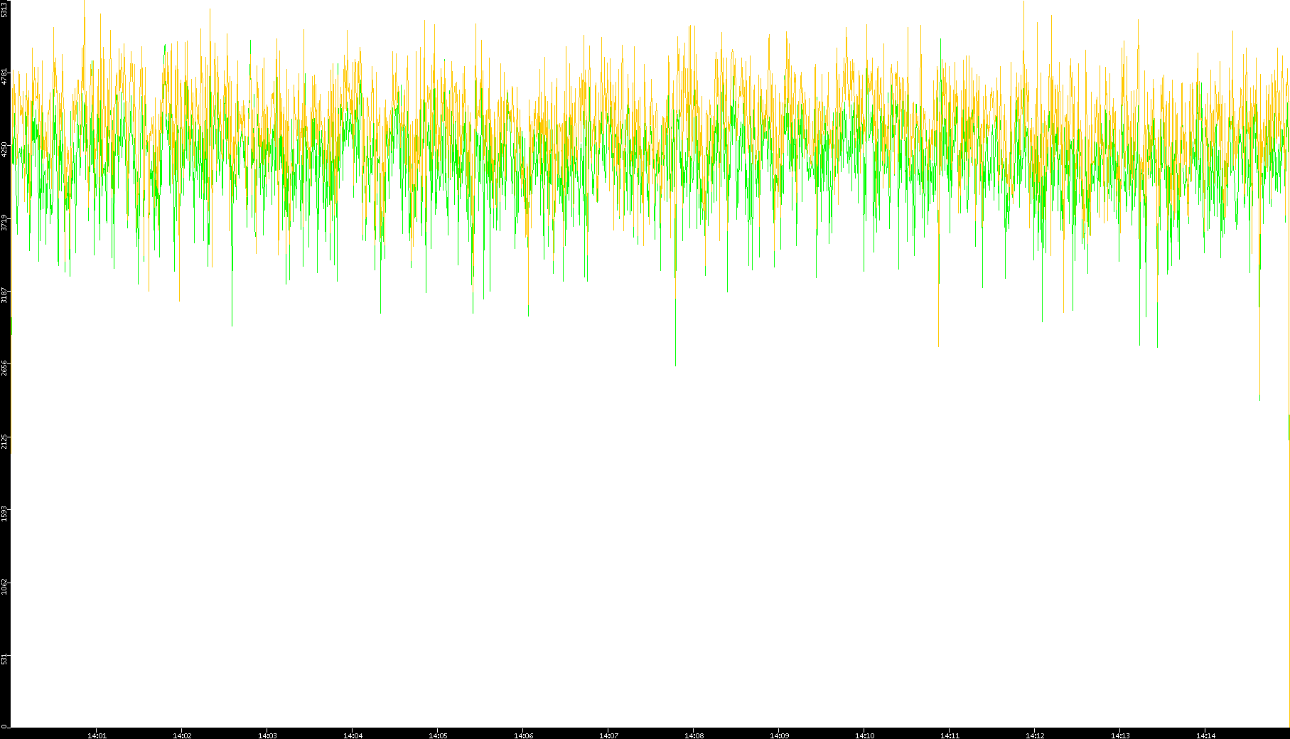Select the 14:12 tick on the x-axis
The image size is (1290, 739).
pyautogui.click(x=1035, y=735)
